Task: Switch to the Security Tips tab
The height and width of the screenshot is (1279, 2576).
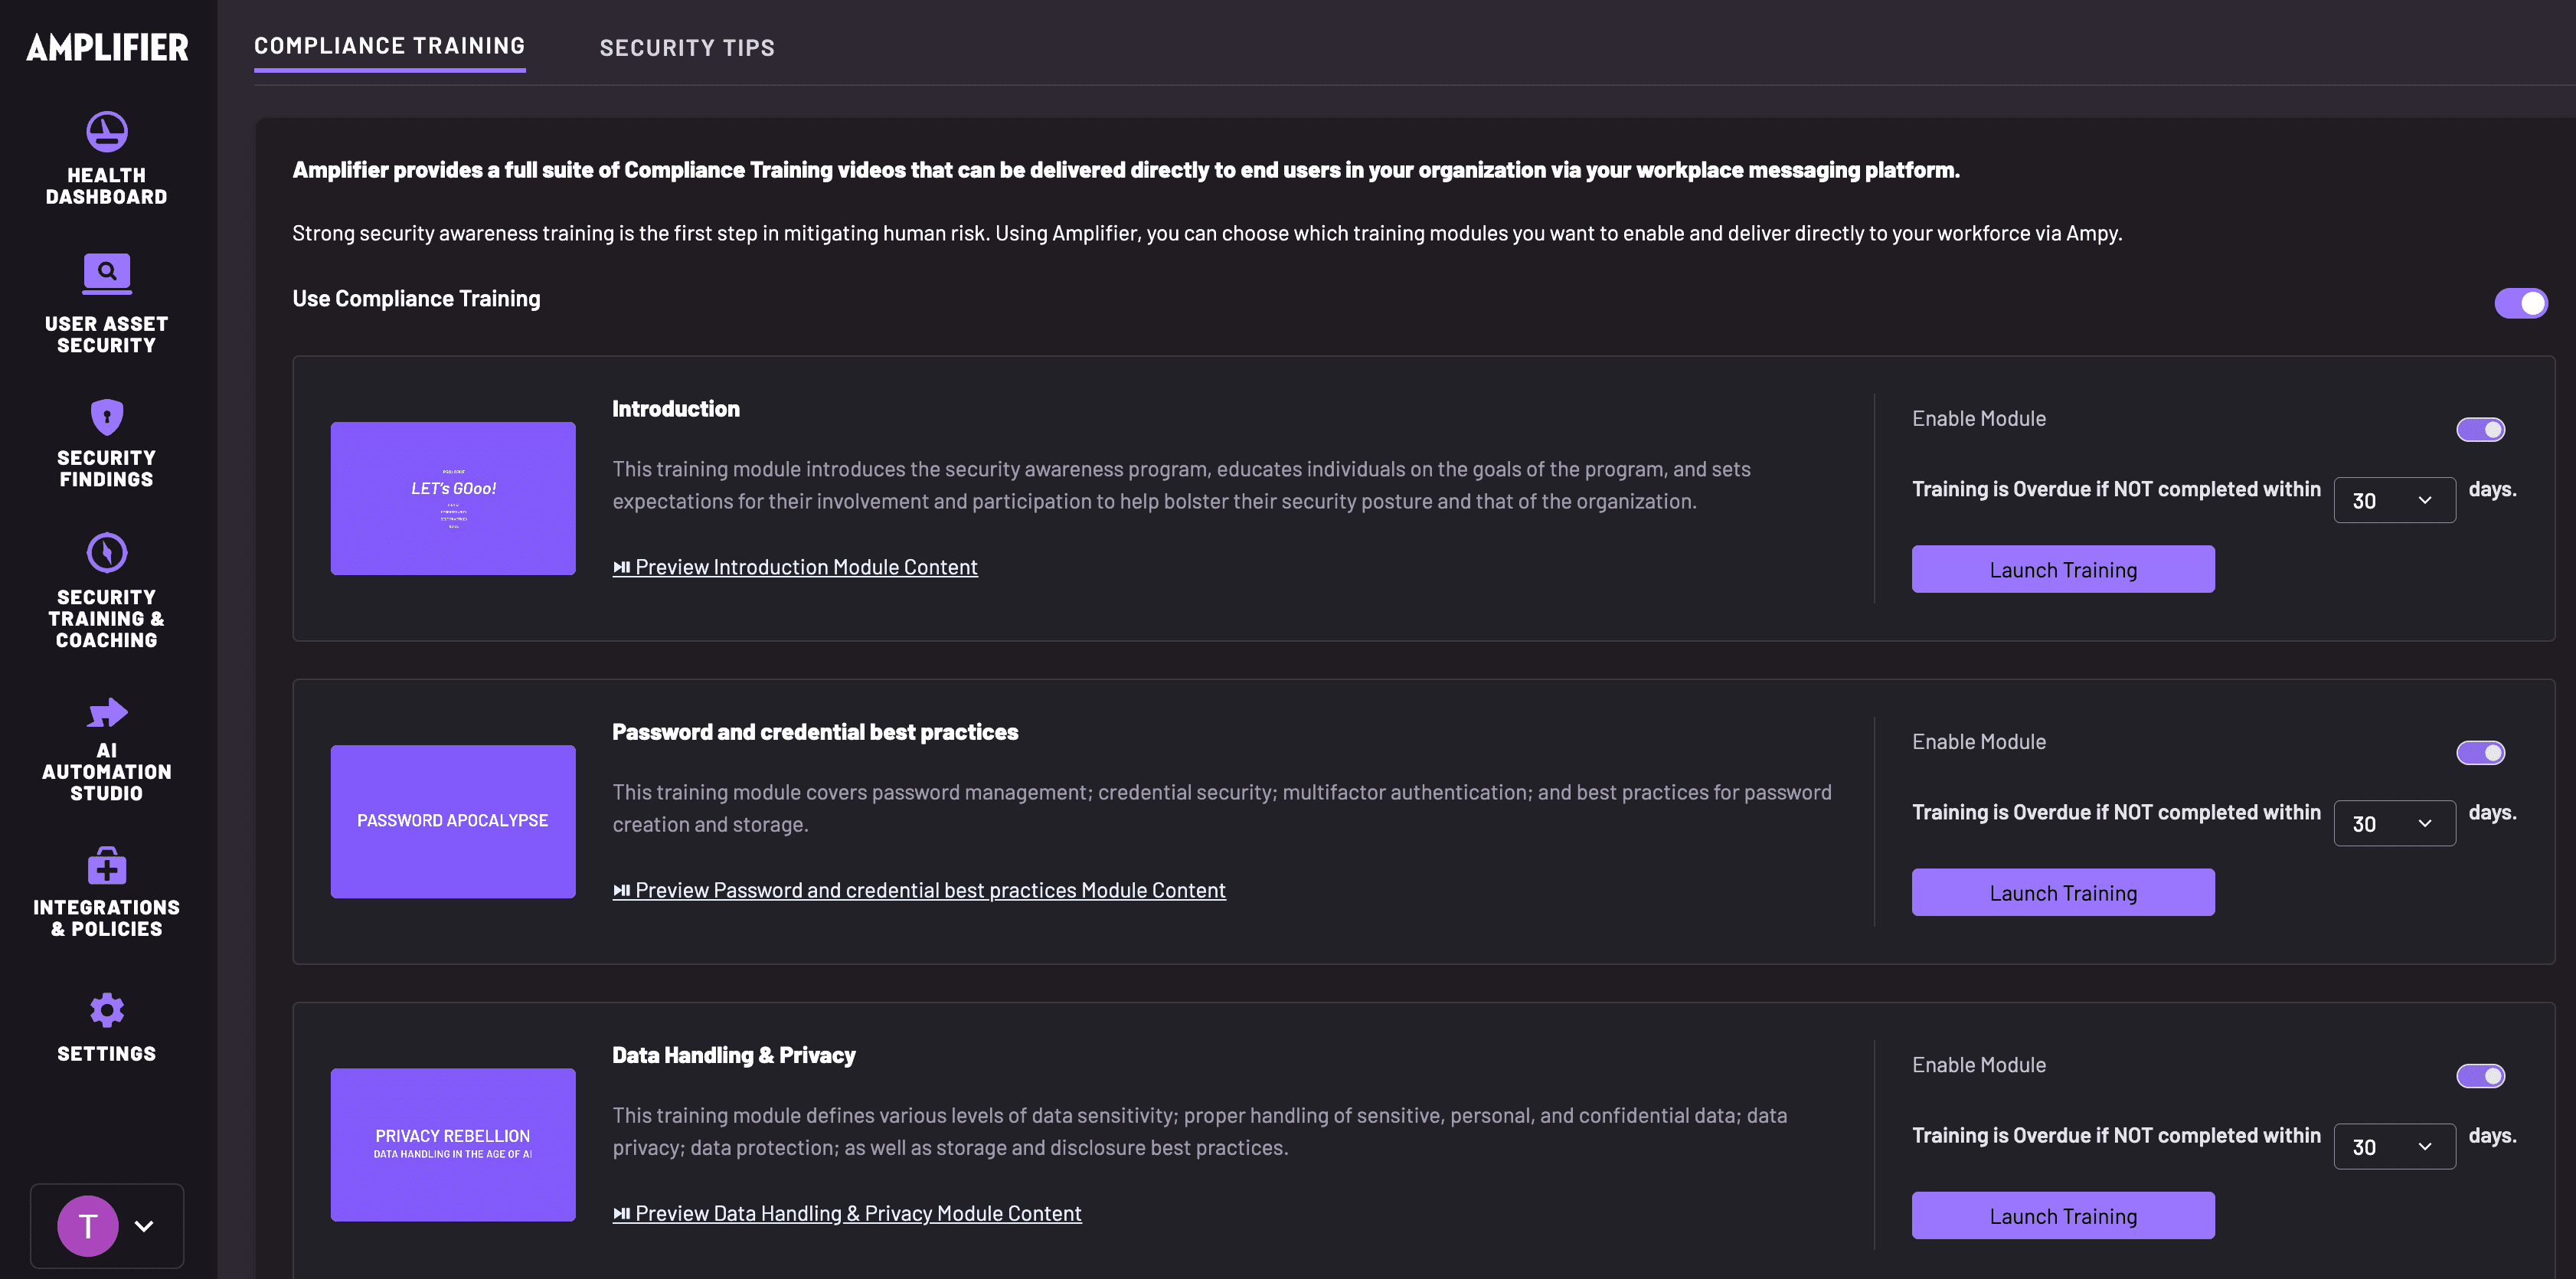Action: (687, 47)
